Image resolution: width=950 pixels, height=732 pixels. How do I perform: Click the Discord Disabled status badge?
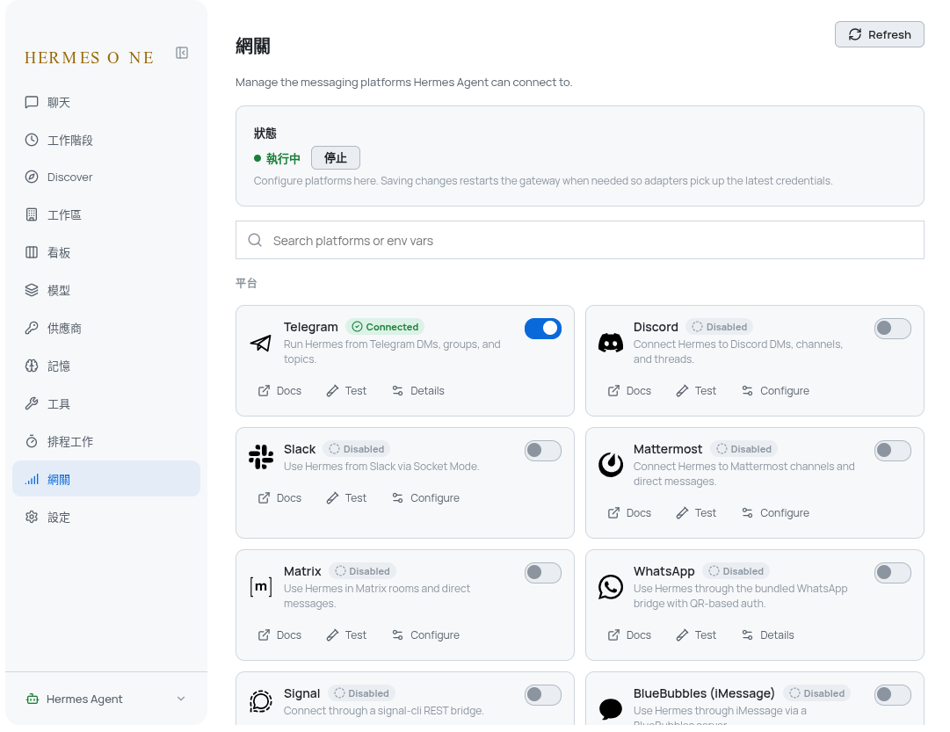719,327
